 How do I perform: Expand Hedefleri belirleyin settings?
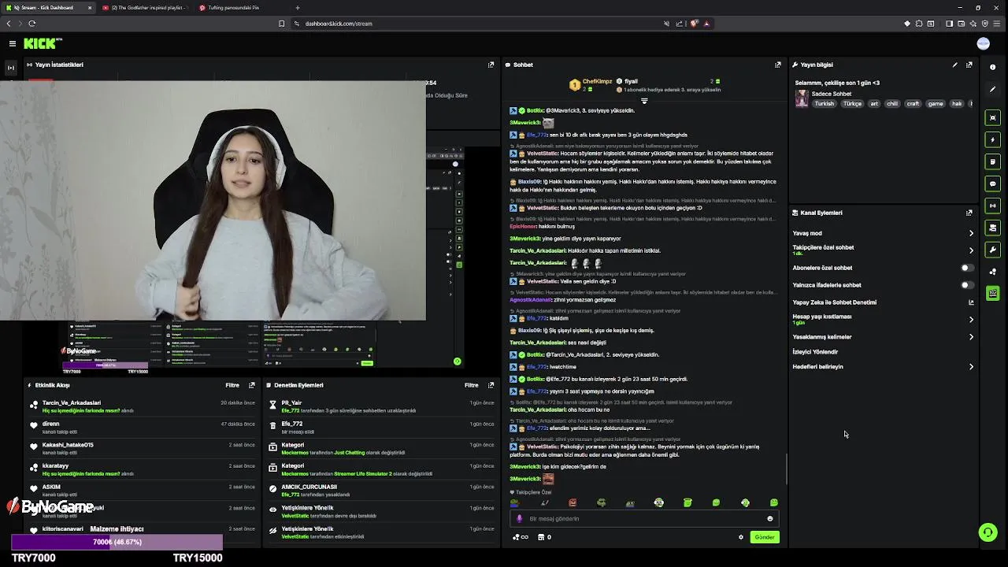pos(970,367)
